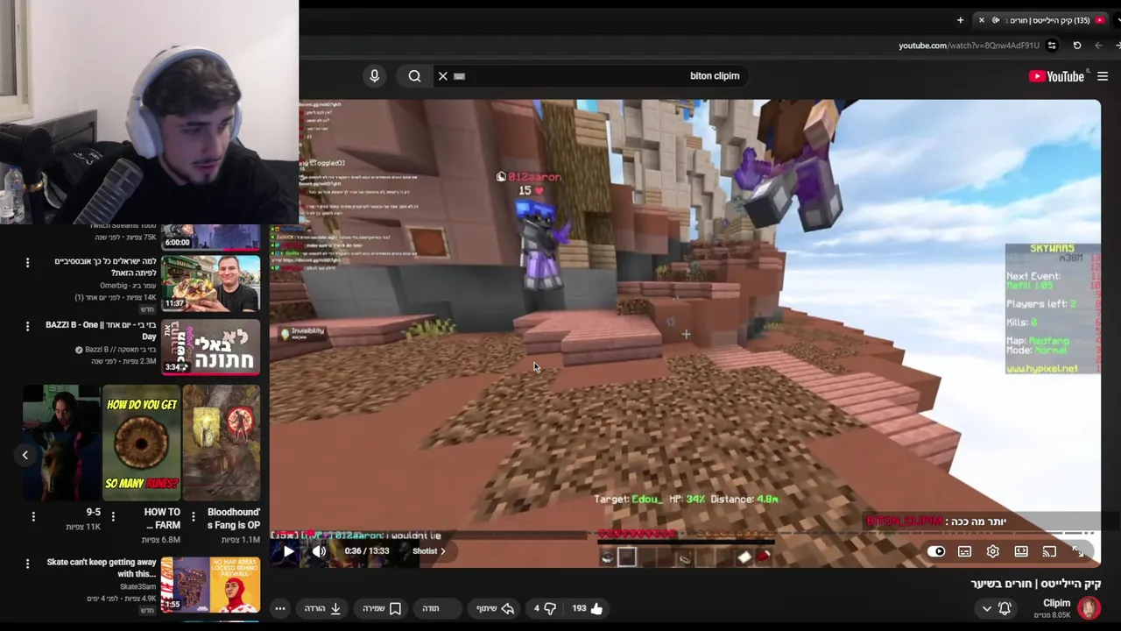
Task: Dislike the video with thumbs down
Action: point(544,608)
